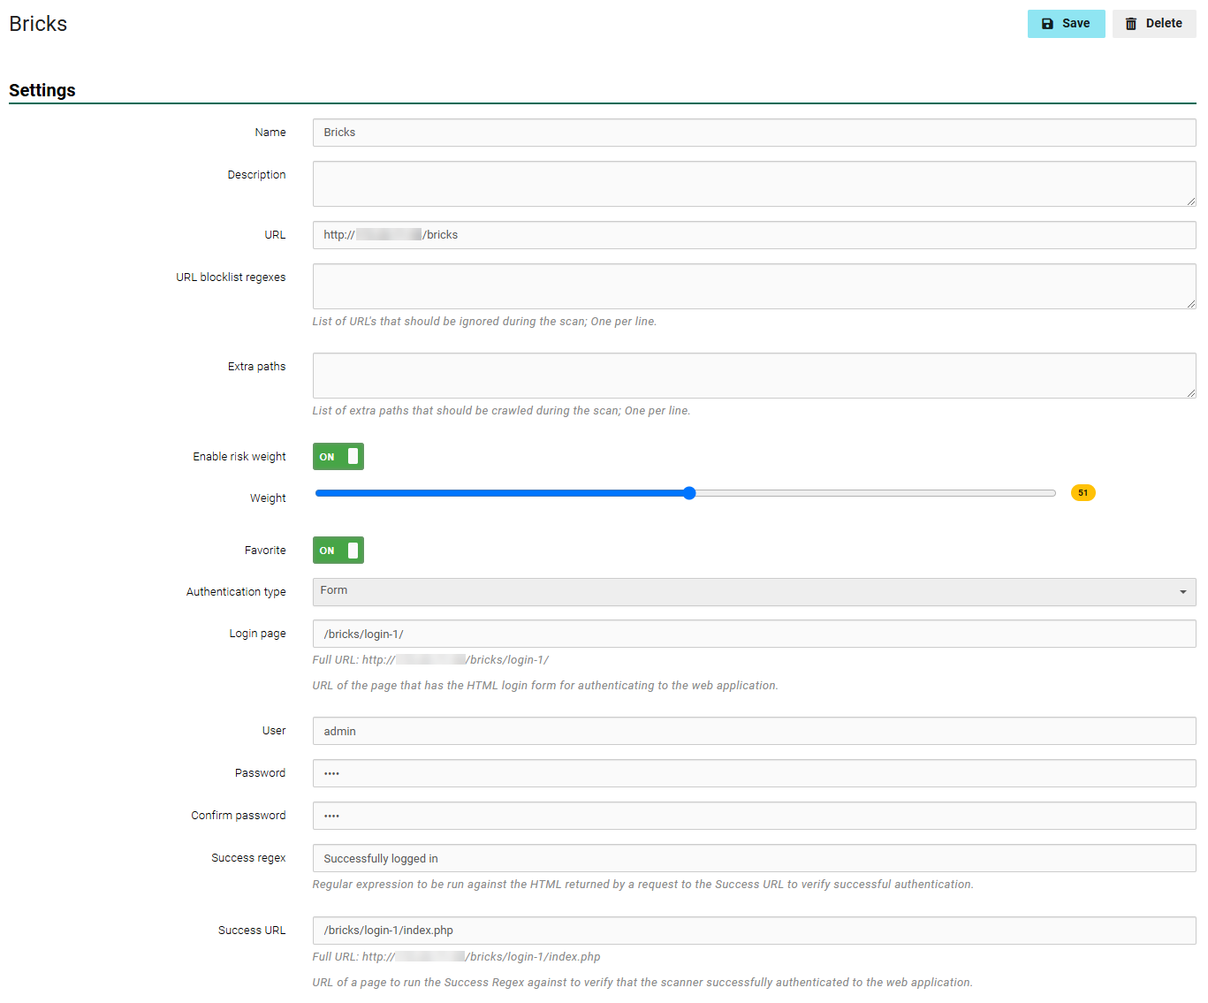Click the Success URL field showing index.php

753,930
